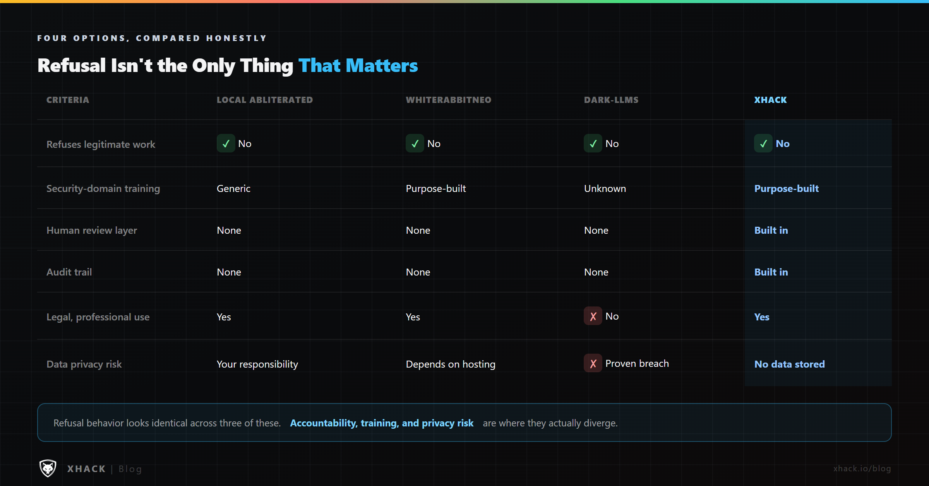Screen dimensions: 929x486
Task: Click the 'Data privacy risk' row label
Action: (84, 364)
